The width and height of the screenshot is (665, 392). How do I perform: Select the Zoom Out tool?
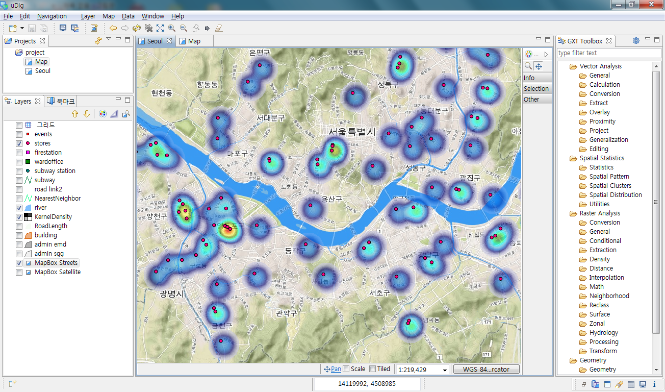[x=183, y=28]
